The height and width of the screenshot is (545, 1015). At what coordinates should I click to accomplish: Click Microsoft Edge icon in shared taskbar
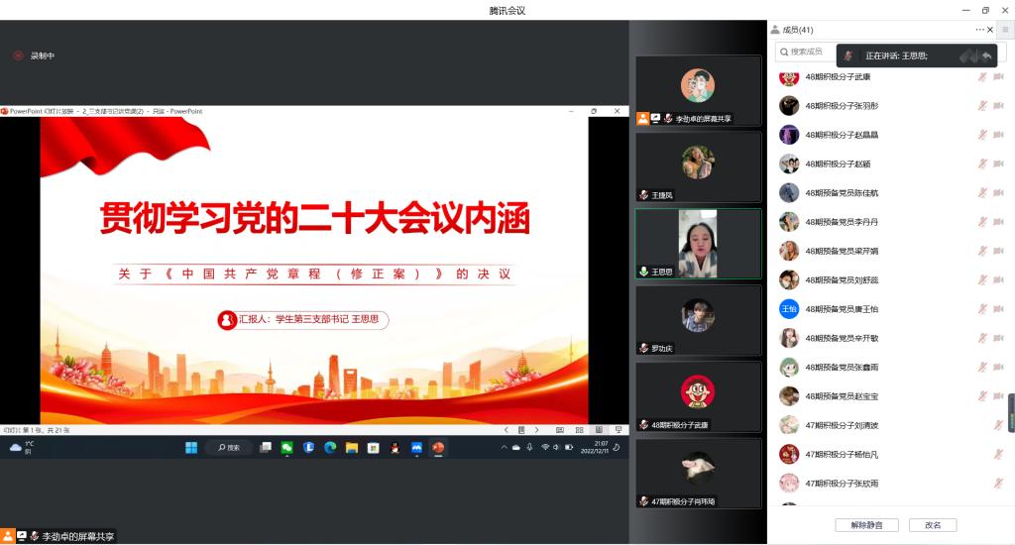click(330, 448)
